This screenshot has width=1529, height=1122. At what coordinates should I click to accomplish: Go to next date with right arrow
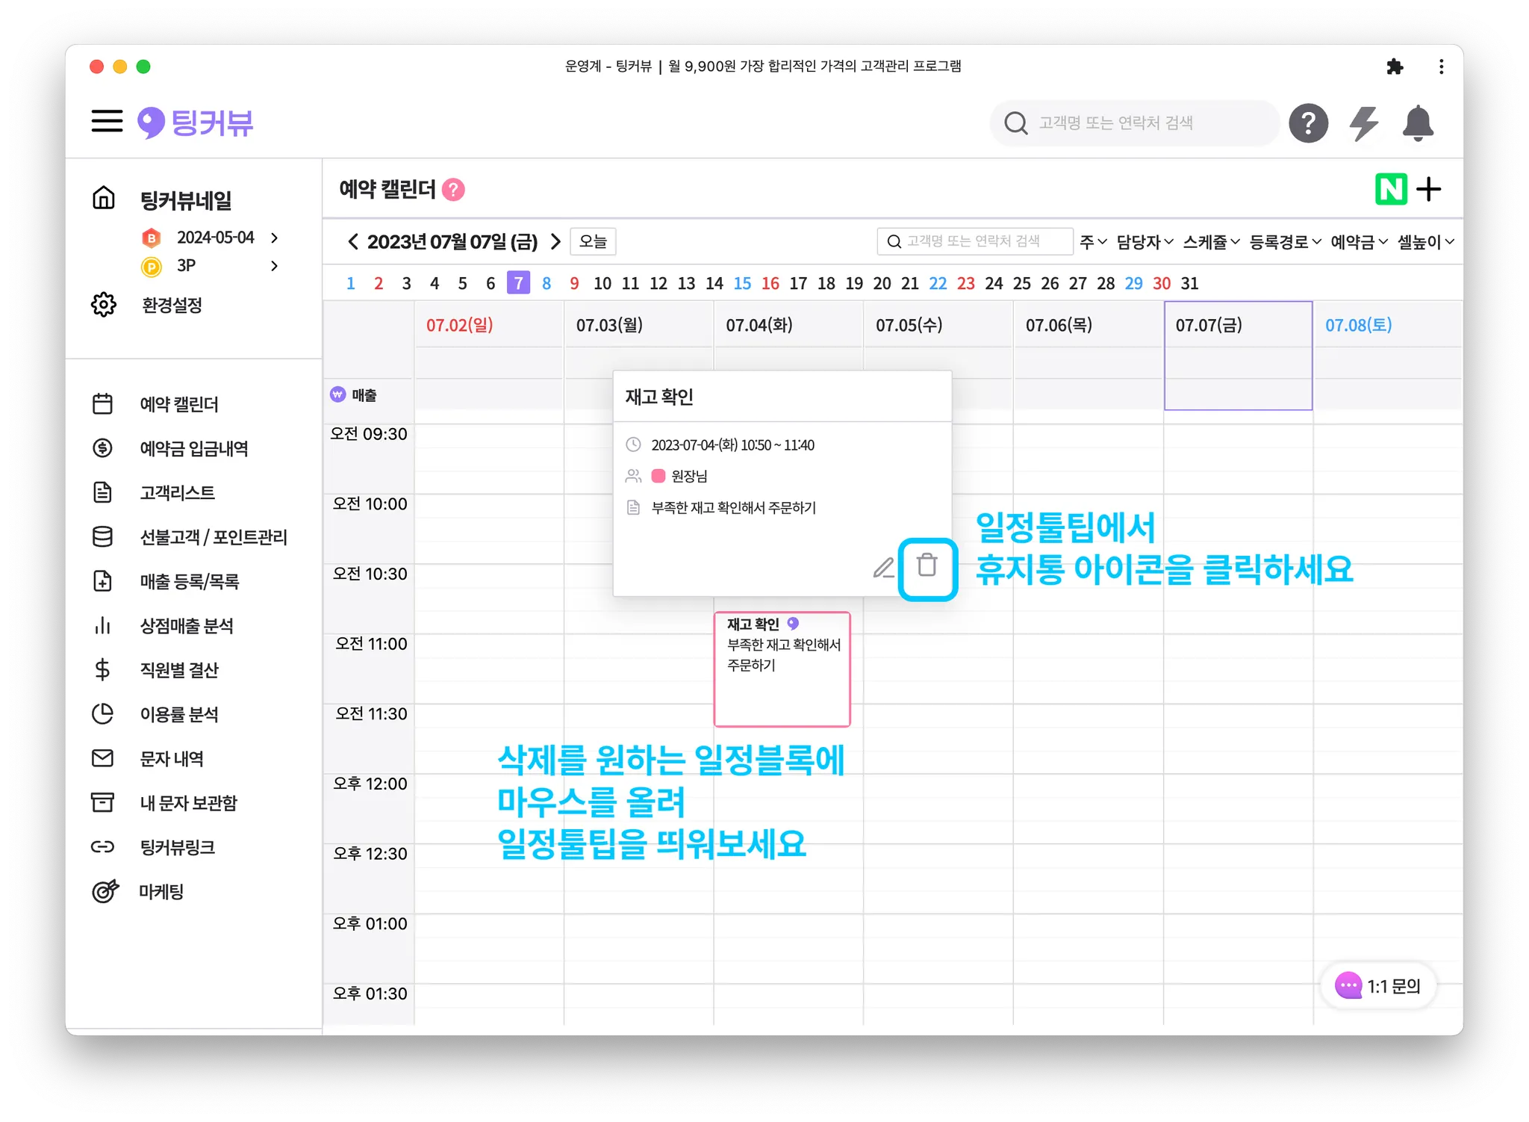click(555, 241)
